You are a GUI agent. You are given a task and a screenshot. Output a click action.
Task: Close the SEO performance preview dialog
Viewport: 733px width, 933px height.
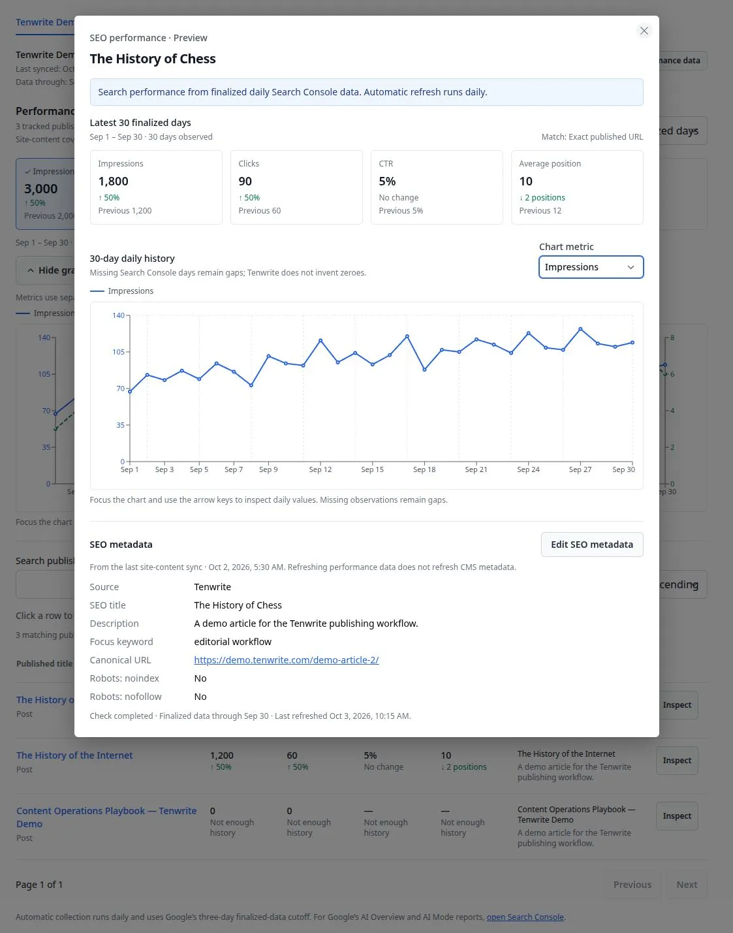[x=644, y=31]
